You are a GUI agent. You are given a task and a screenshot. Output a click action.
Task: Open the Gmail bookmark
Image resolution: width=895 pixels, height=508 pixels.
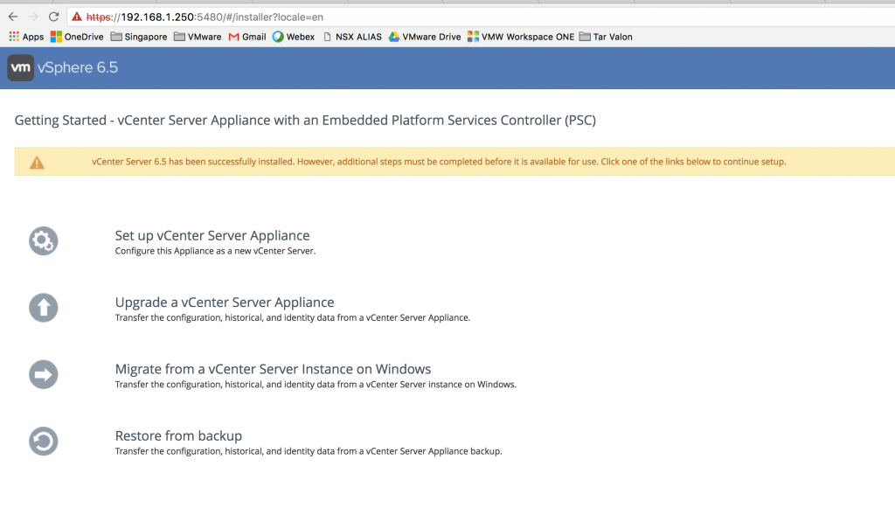tap(247, 37)
